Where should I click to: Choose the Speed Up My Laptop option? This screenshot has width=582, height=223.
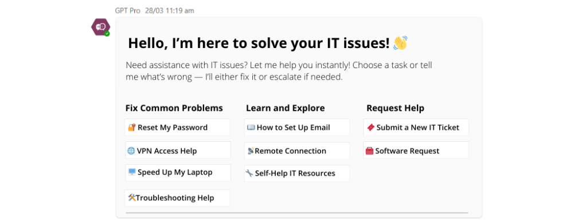point(178,173)
